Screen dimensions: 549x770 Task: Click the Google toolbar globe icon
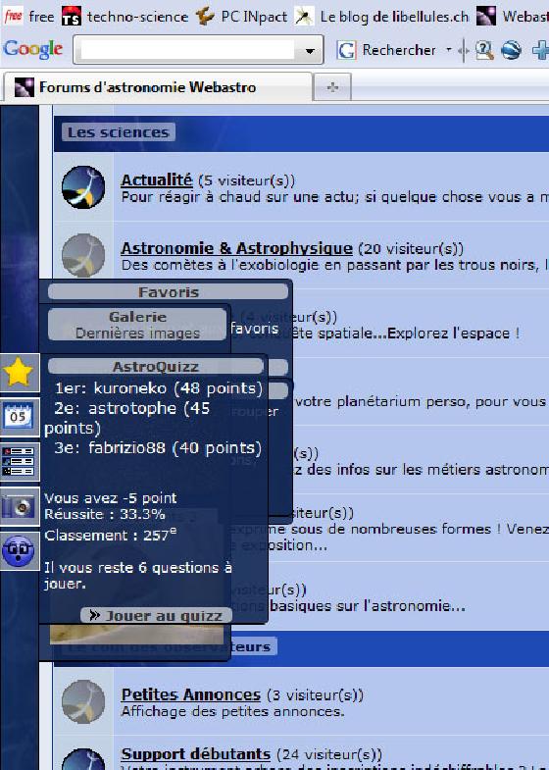511,50
